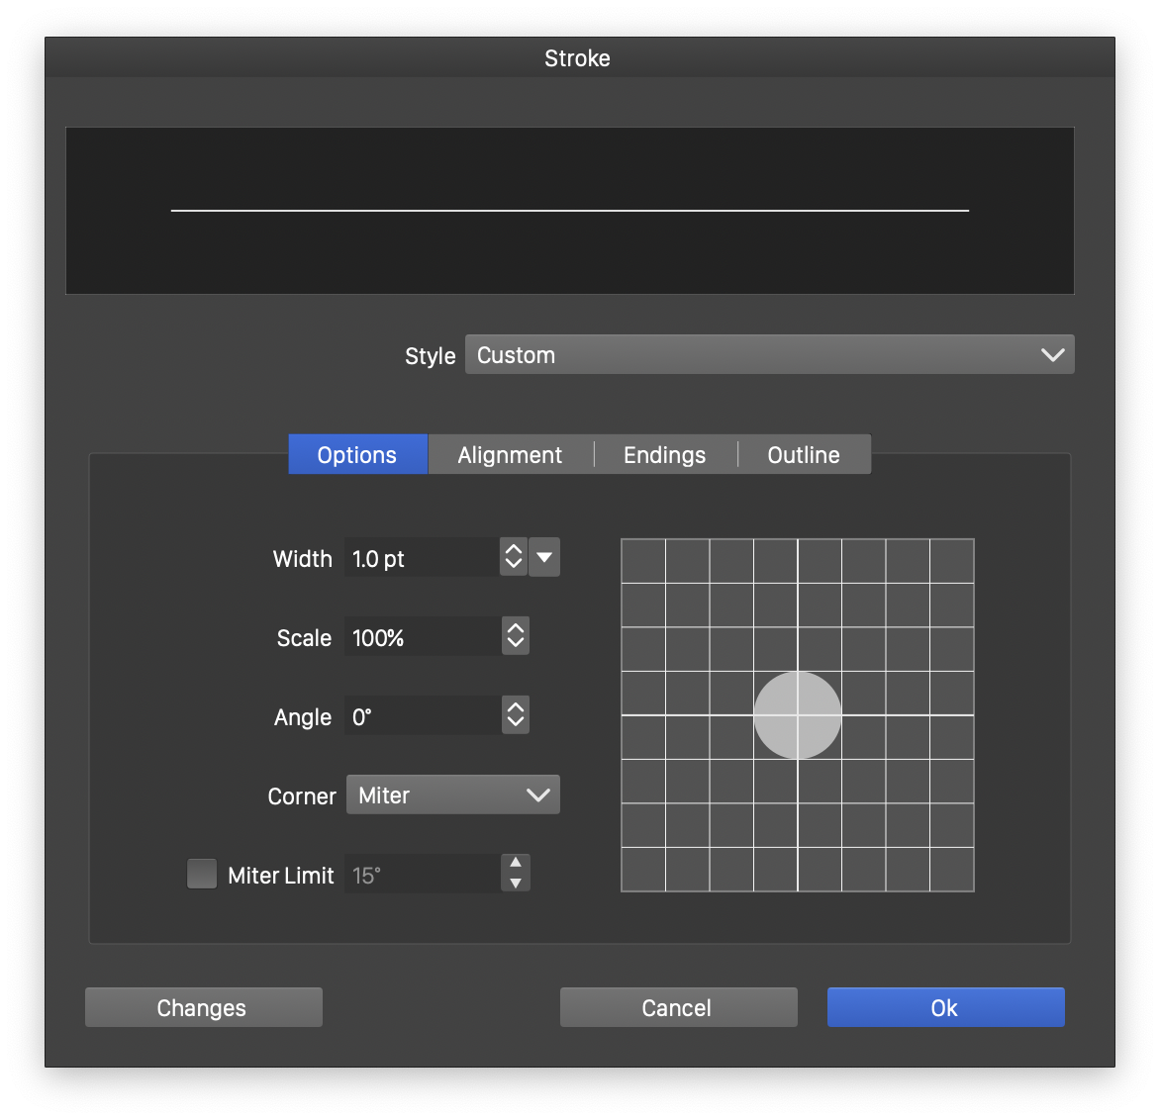This screenshot has width=1160, height=1120.
Task: Switch to the Options tab
Action: pos(357,454)
